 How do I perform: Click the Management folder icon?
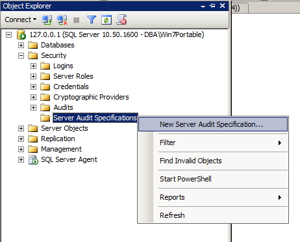coord(33,149)
